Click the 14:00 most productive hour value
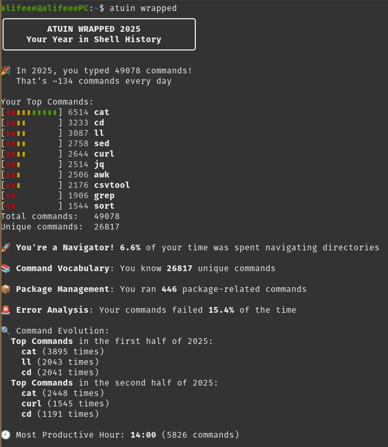 tap(143, 435)
